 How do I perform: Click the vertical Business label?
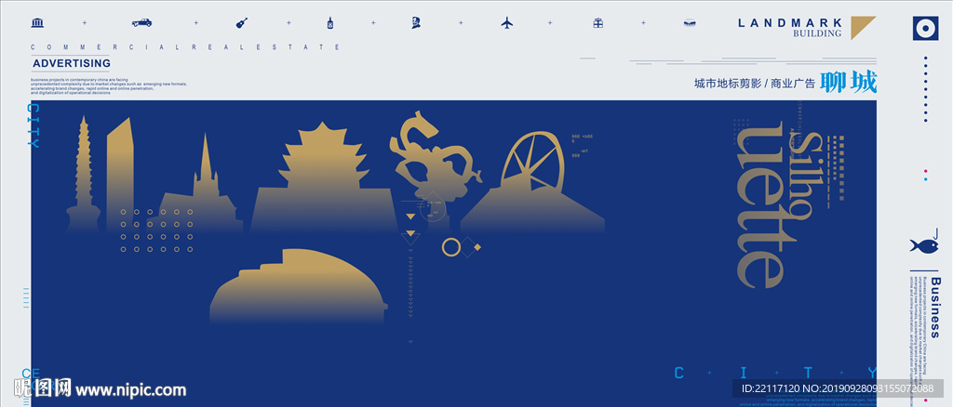[x=934, y=308]
